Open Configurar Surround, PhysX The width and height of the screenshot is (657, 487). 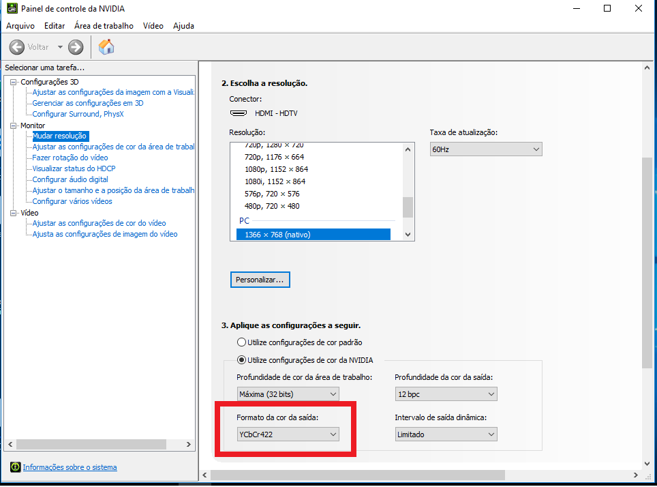click(78, 114)
